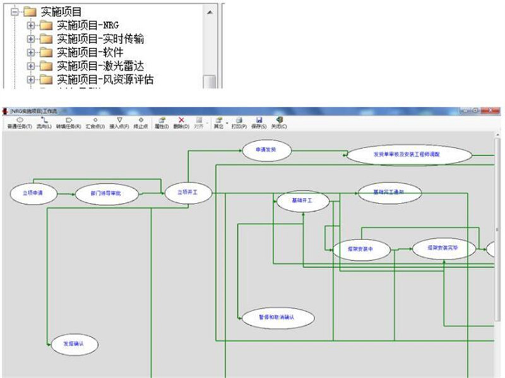Select the 汇合点(J) tool

click(x=95, y=123)
